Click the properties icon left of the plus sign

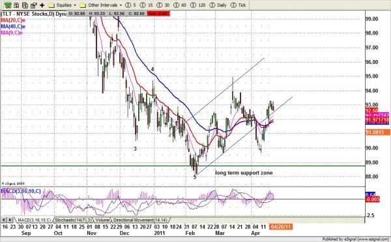click(x=33, y=5)
